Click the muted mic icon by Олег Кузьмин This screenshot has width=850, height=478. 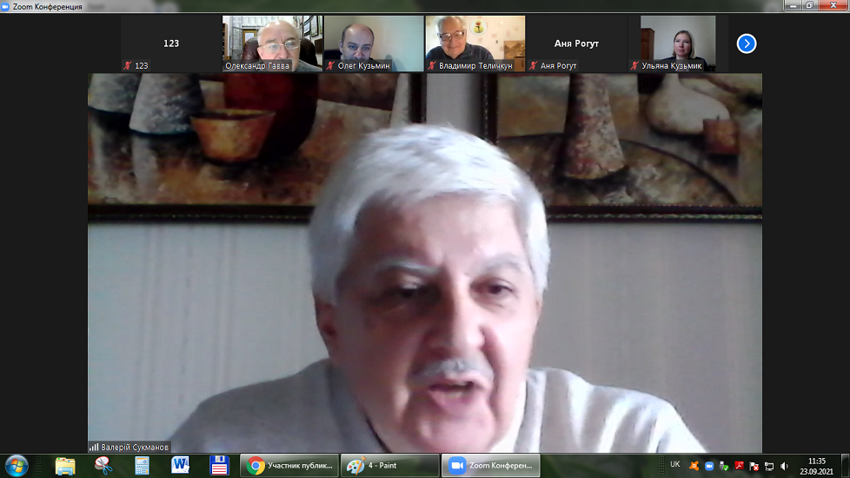point(330,65)
